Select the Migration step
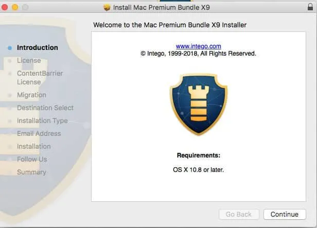 (31, 95)
